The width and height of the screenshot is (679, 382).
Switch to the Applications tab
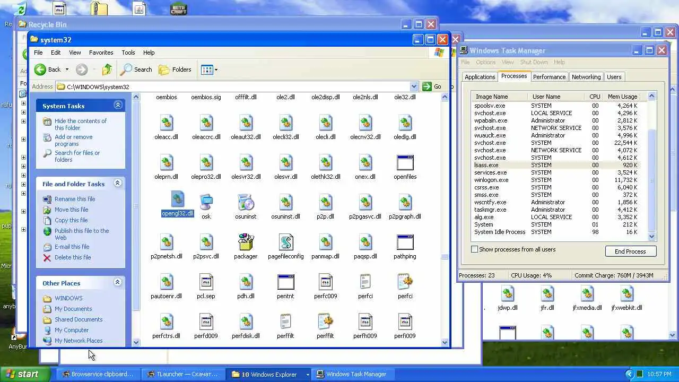coord(480,77)
